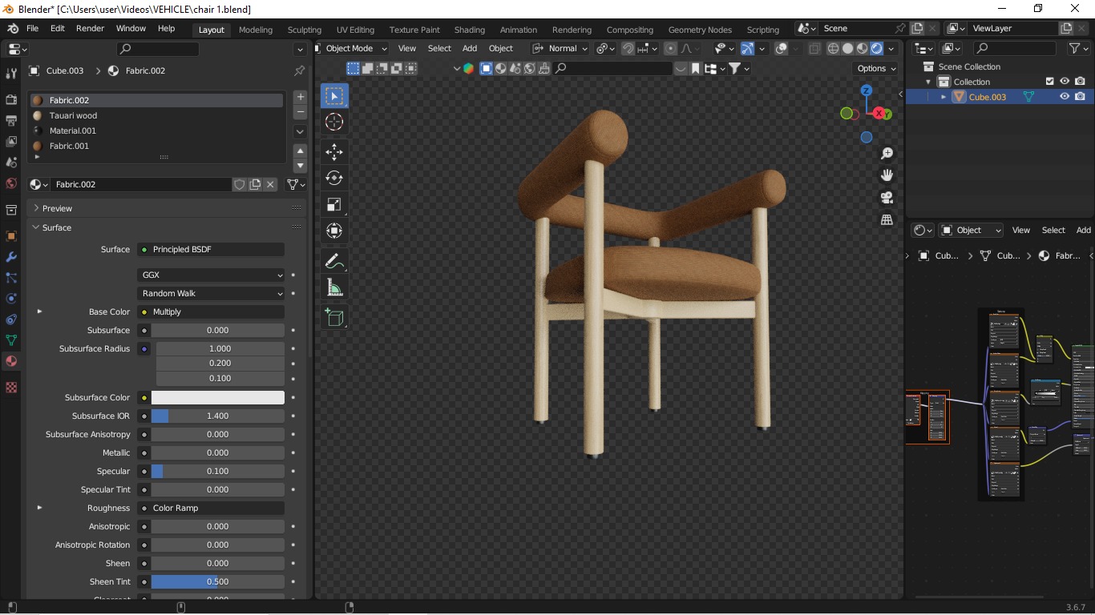Select Tauari wood material slot
This screenshot has height=615, width=1095.
(157, 115)
